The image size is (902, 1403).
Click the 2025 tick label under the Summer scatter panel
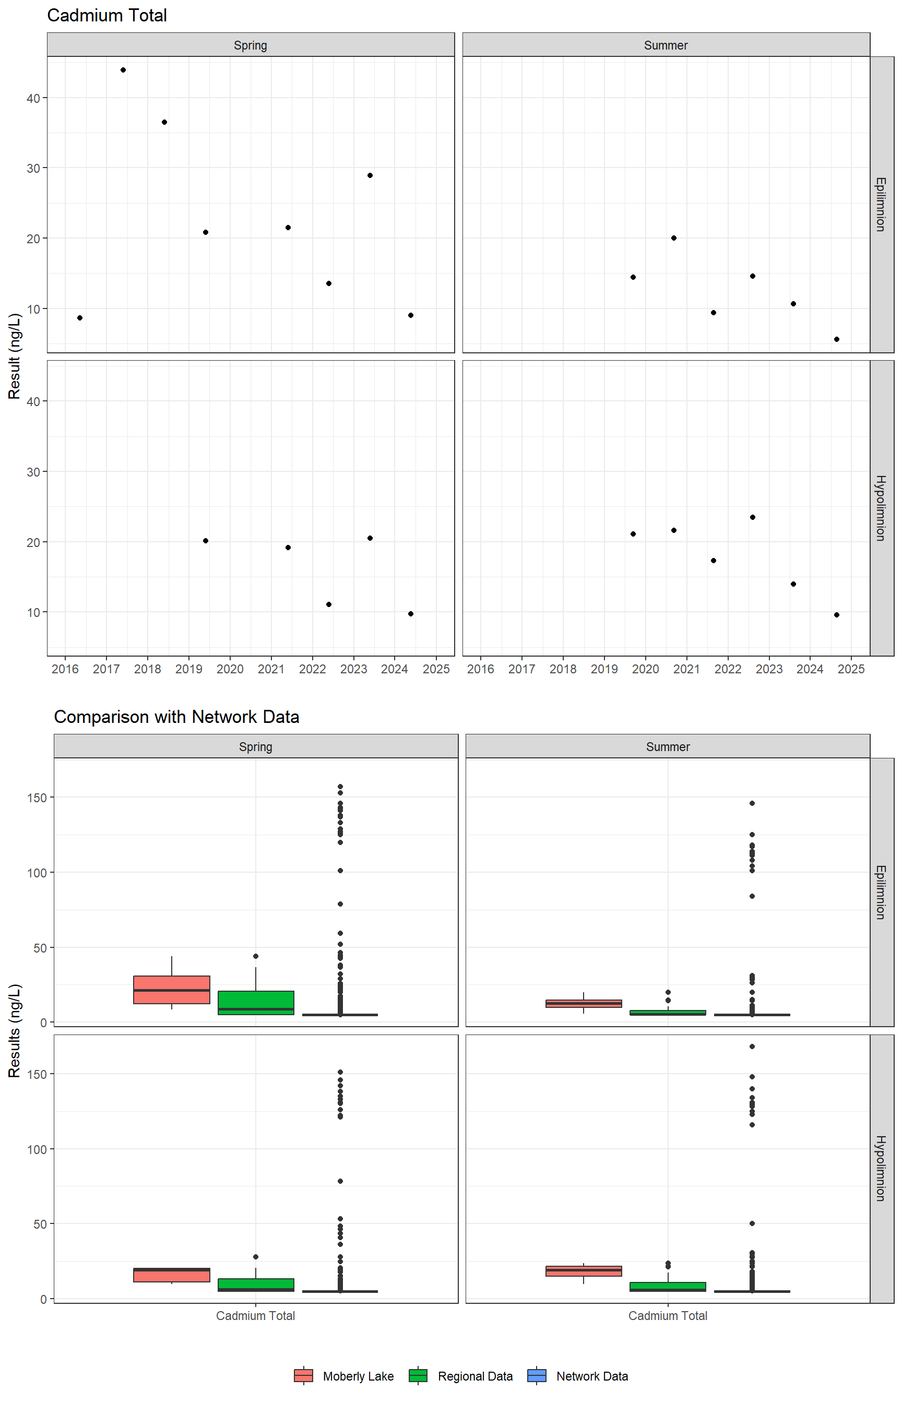click(x=851, y=669)
